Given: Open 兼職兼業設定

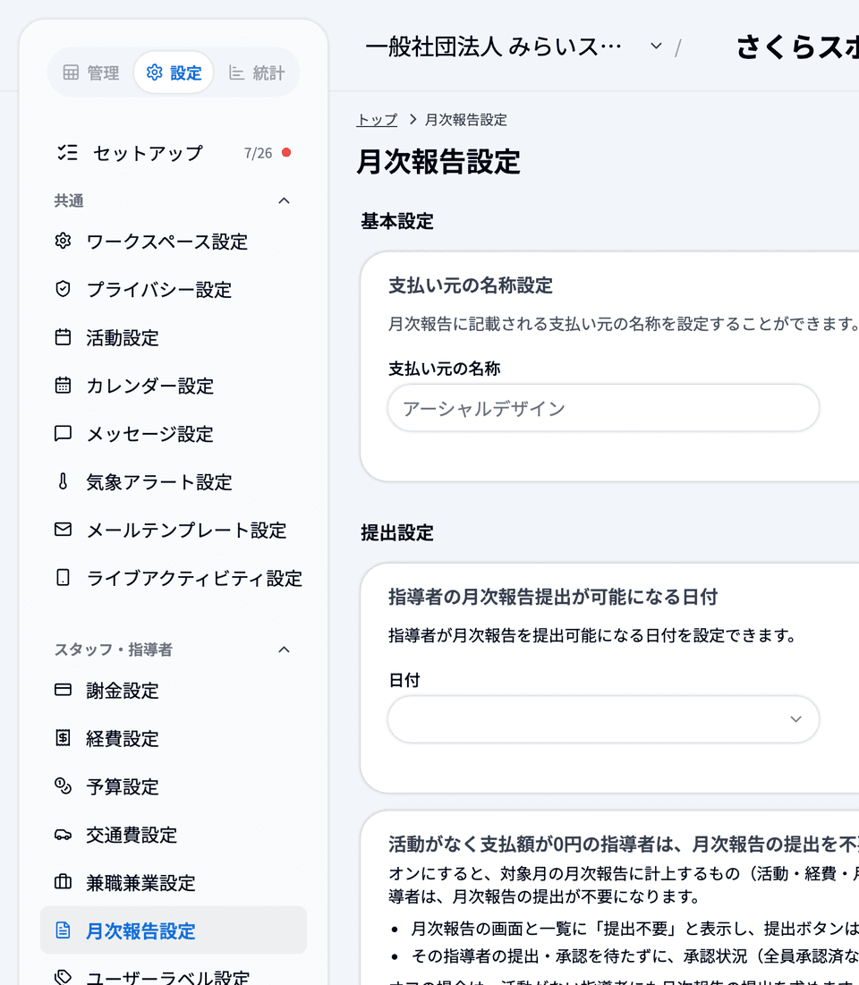Looking at the screenshot, I should point(173,883).
